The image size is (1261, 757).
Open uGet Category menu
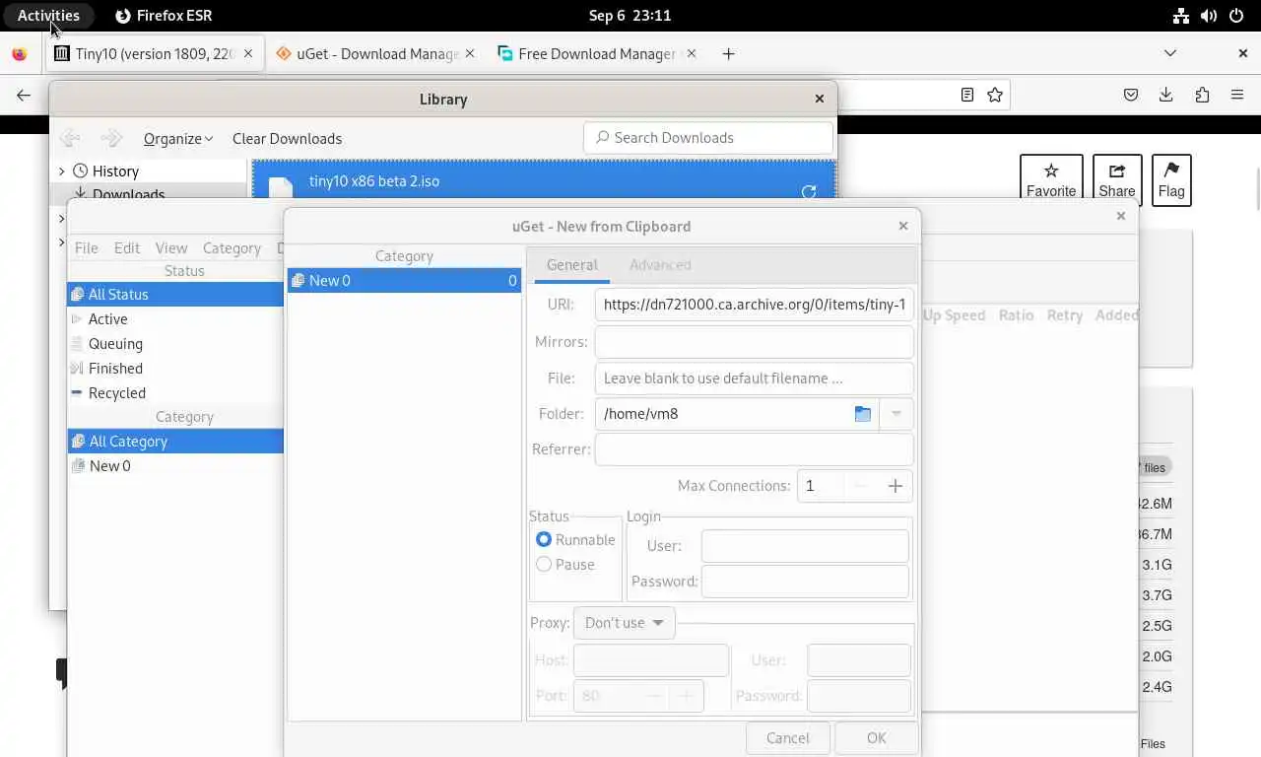coord(232,248)
